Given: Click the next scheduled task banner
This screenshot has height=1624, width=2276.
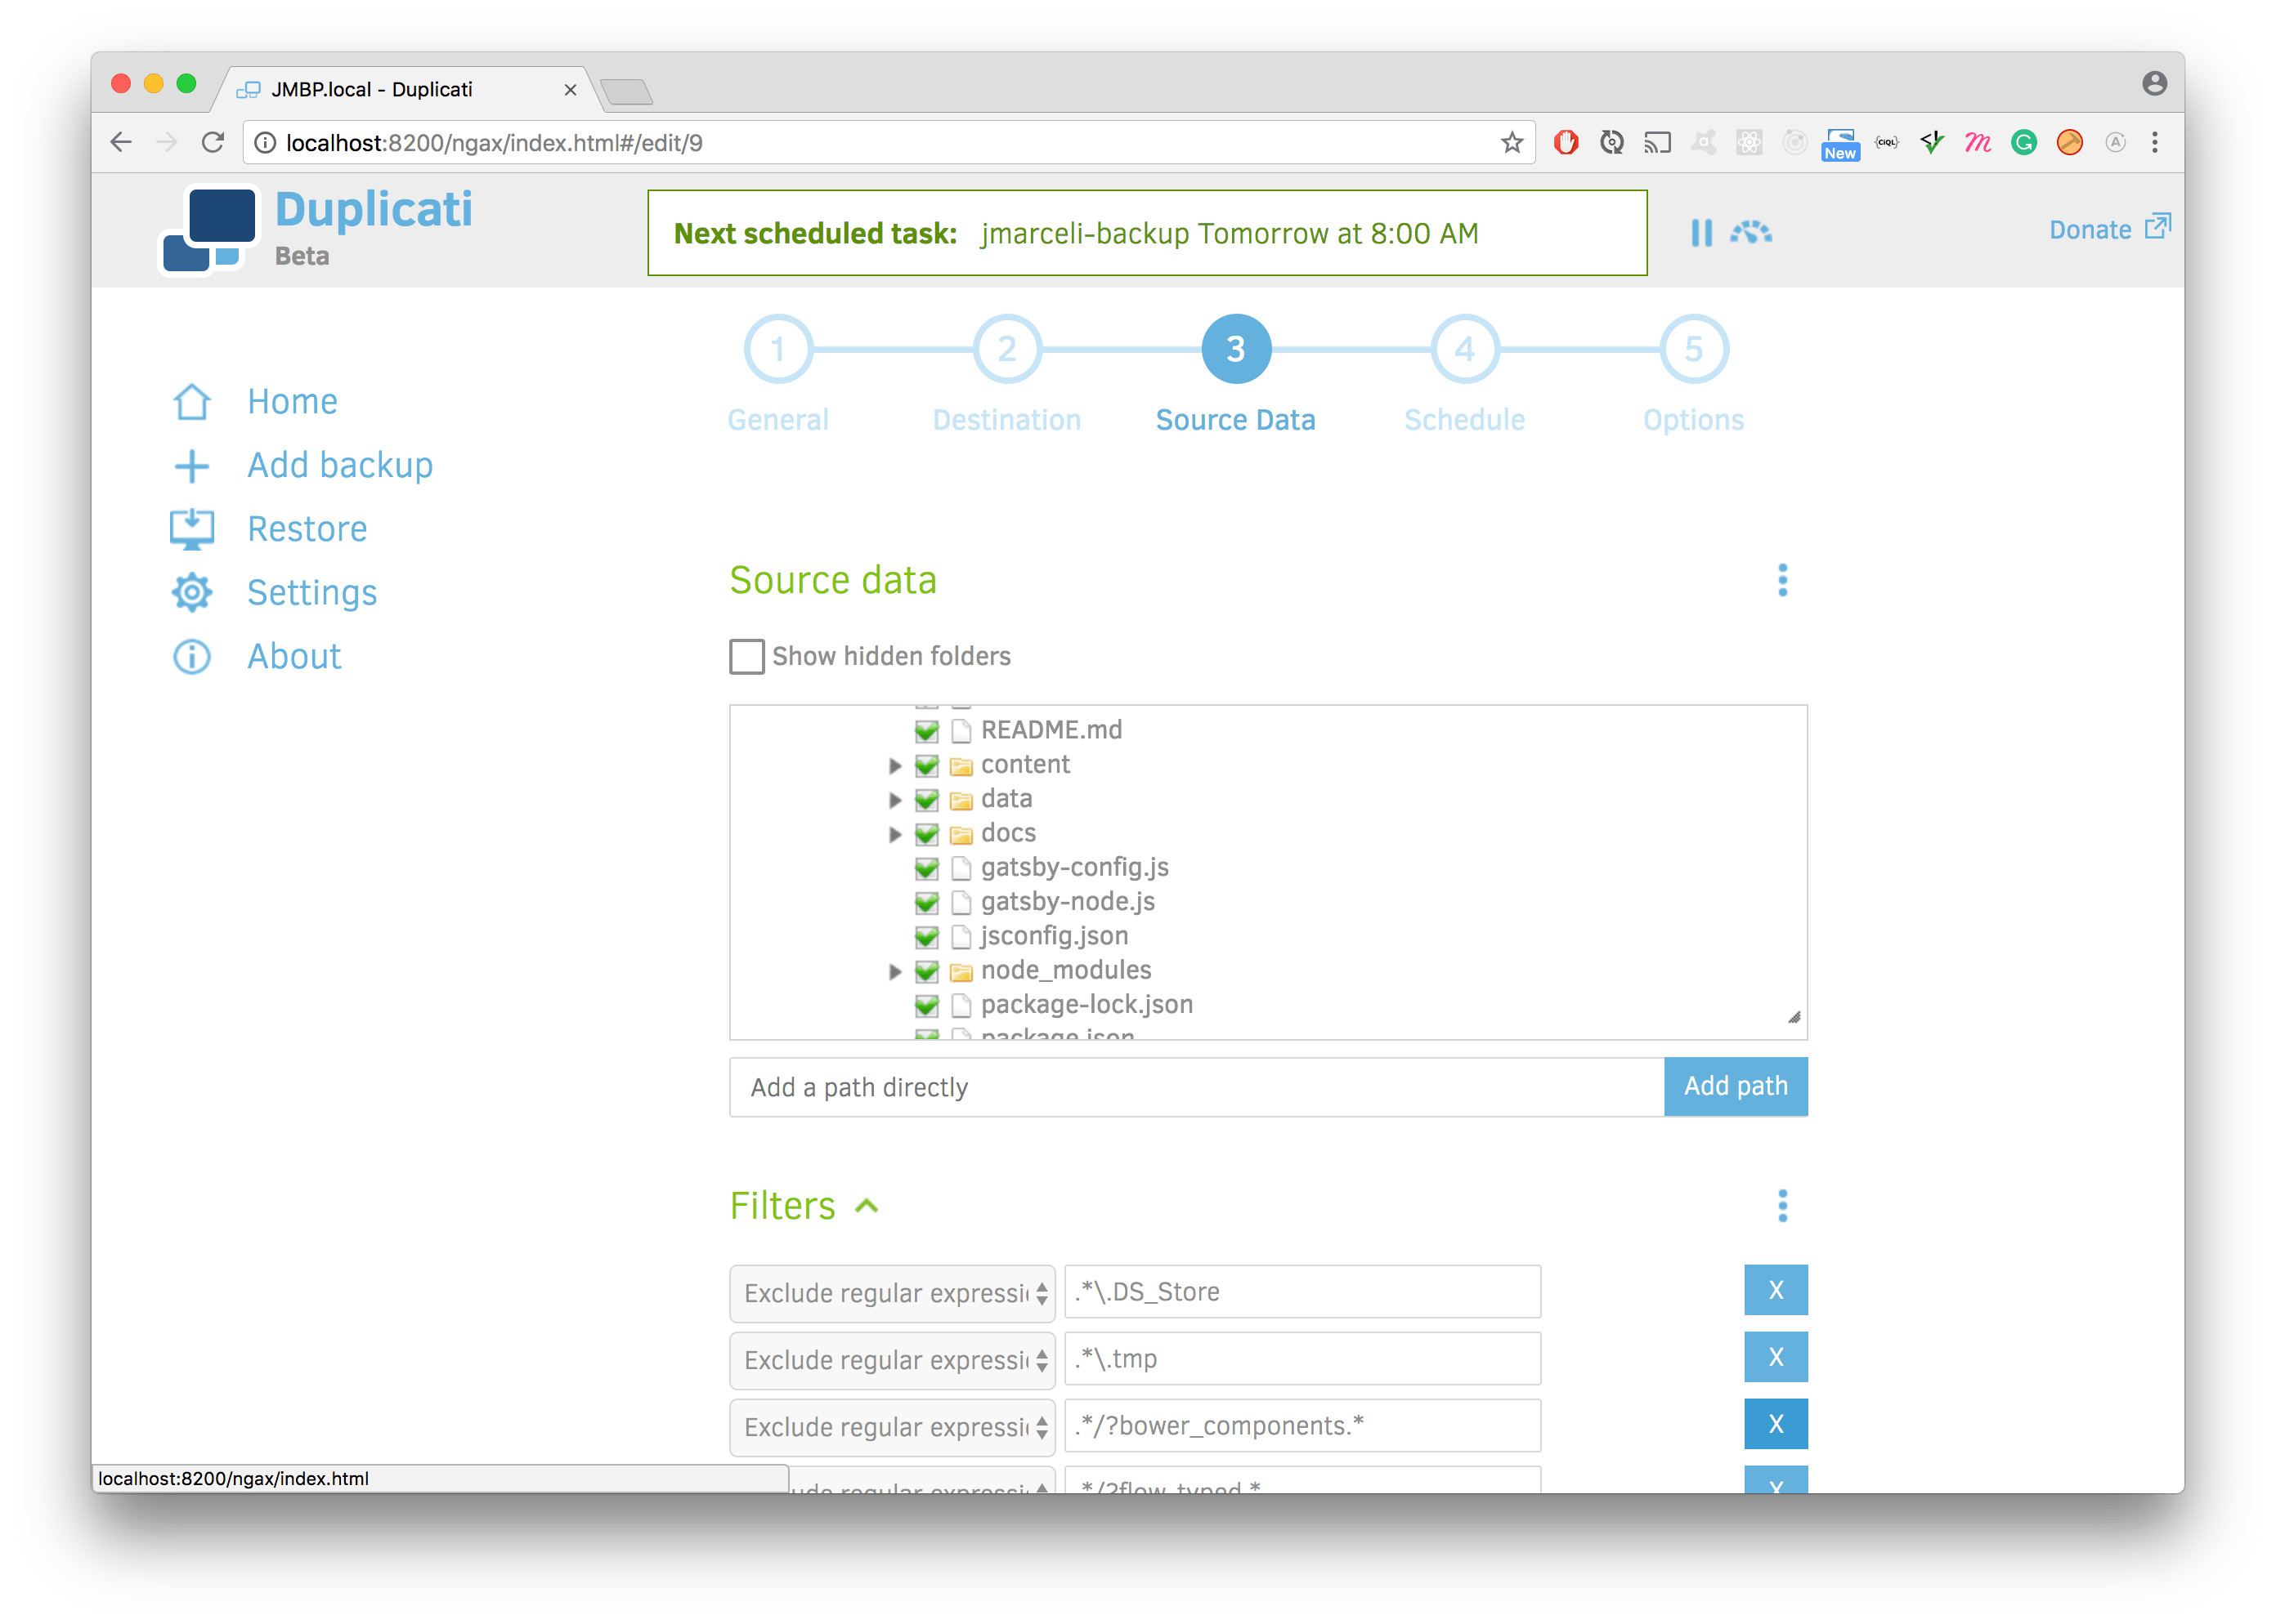Looking at the screenshot, I should [1147, 233].
